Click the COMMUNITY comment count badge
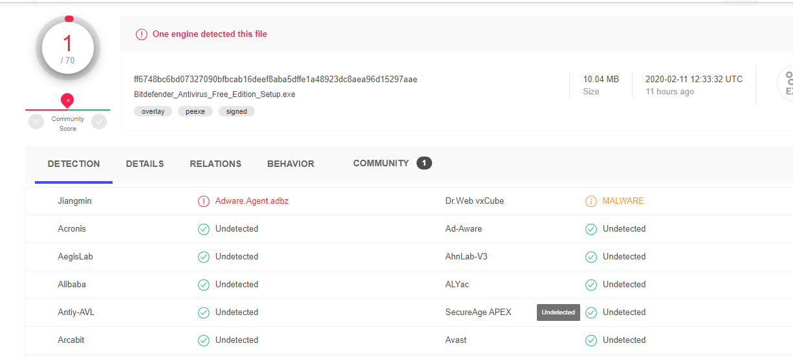Screen dimensions: 793x361 (424, 163)
